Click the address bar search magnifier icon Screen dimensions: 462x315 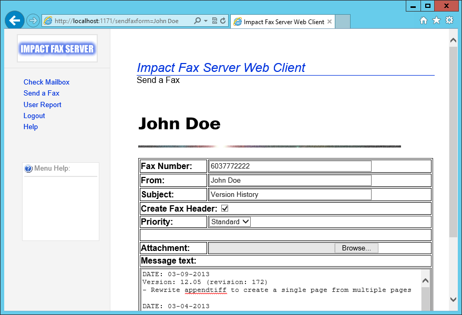[198, 21]
